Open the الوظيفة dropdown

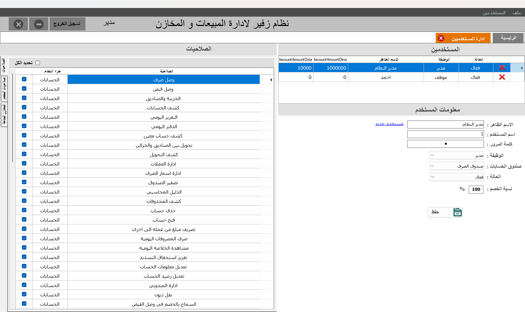click(x=457, y=155)
